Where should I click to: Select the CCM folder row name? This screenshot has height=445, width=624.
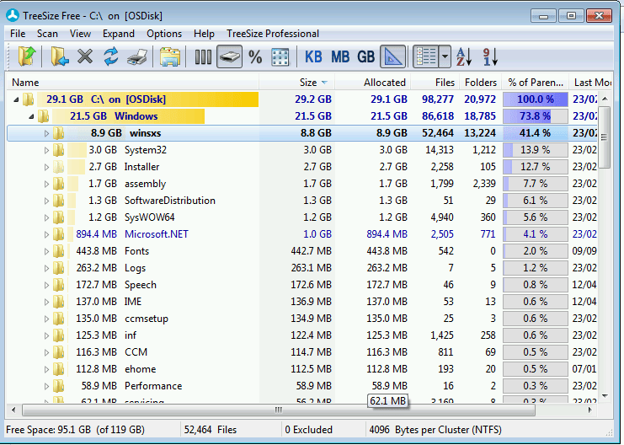tap(136, 352)
